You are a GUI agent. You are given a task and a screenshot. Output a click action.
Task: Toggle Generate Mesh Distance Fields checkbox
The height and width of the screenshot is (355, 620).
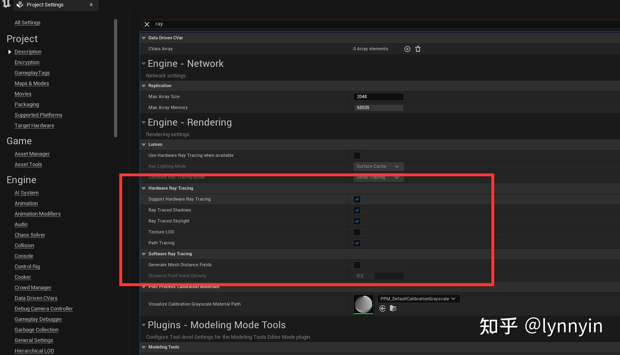click(x=357, y=265)
